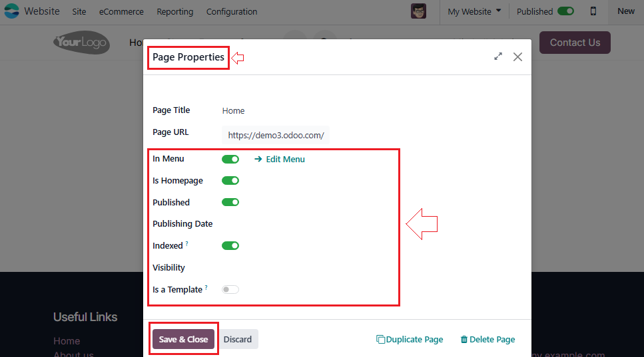The height and width of the screenshot is (357, 644).
Task: Click the Page Title field showing Home
Action: click(x=233, y=110)
